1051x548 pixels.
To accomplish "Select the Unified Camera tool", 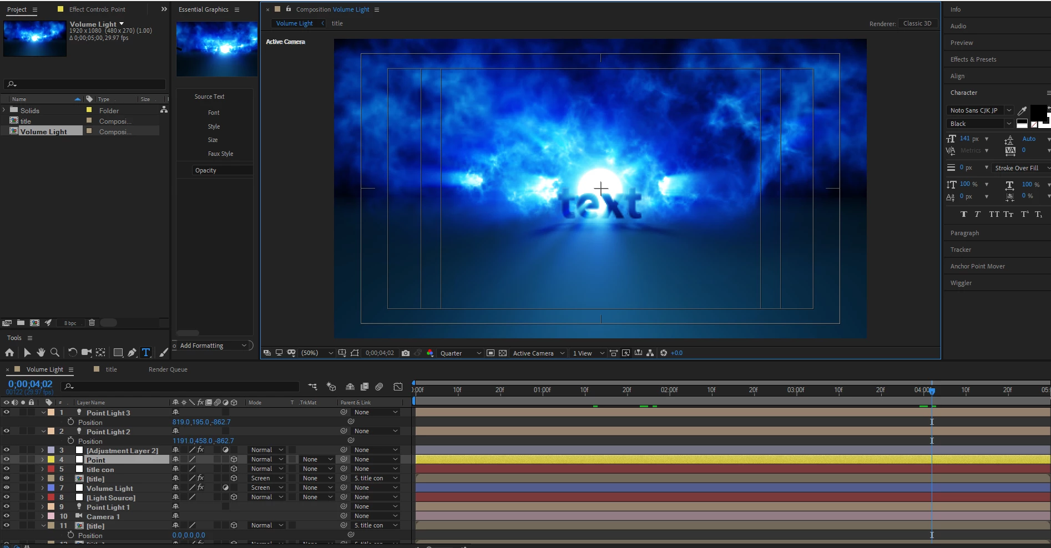I will point(87,352).
